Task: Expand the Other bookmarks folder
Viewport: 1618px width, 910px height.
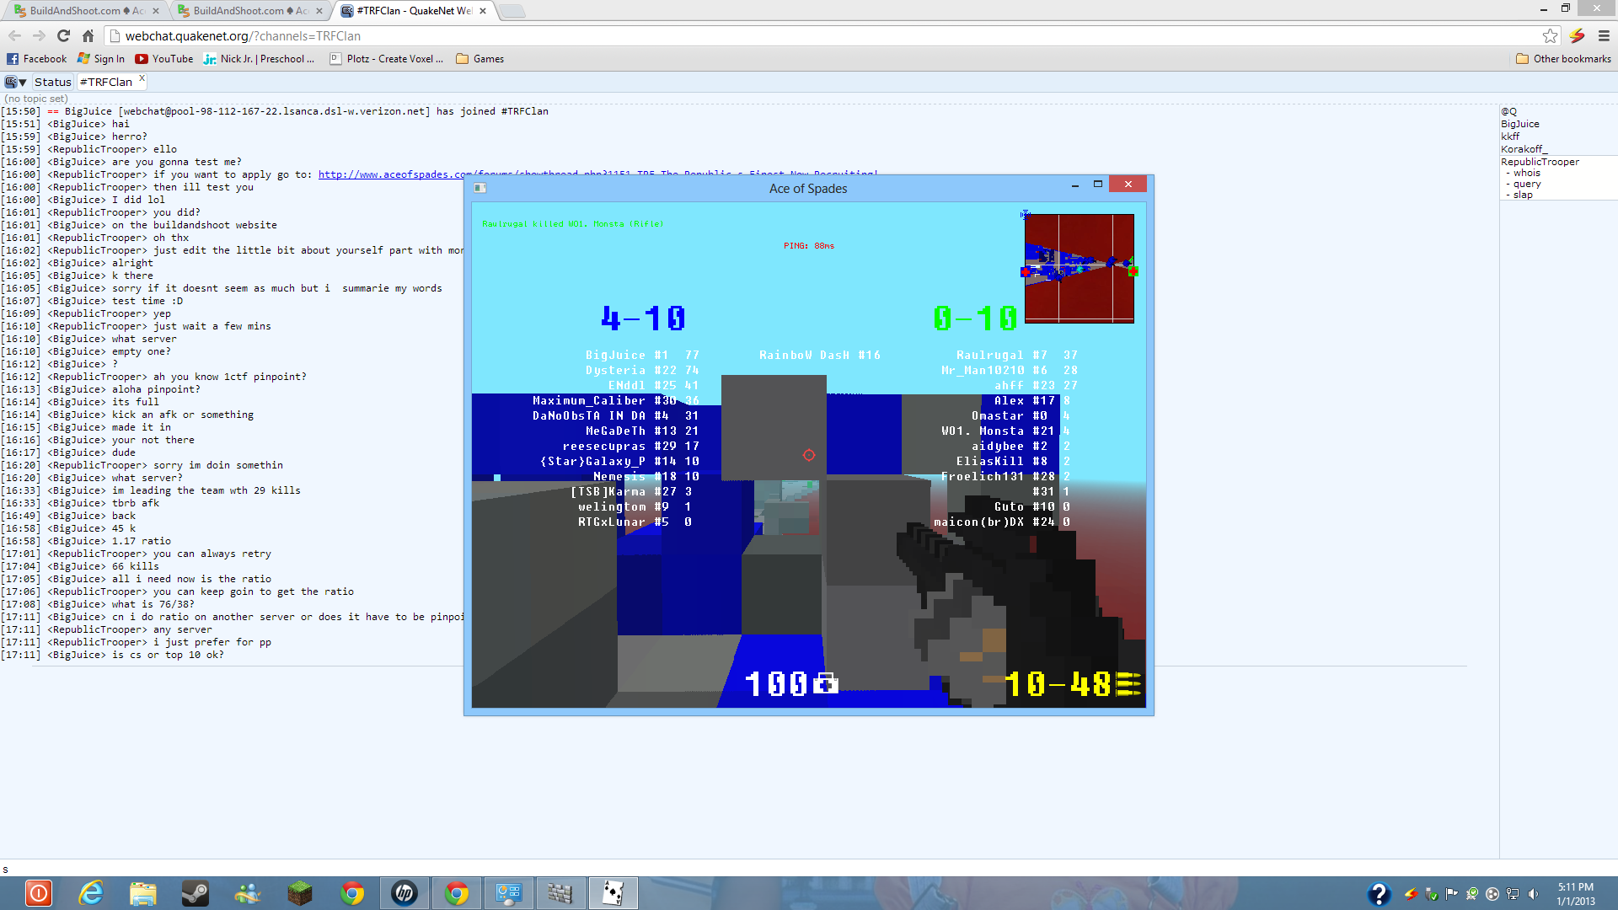Action: [1563, 59]
